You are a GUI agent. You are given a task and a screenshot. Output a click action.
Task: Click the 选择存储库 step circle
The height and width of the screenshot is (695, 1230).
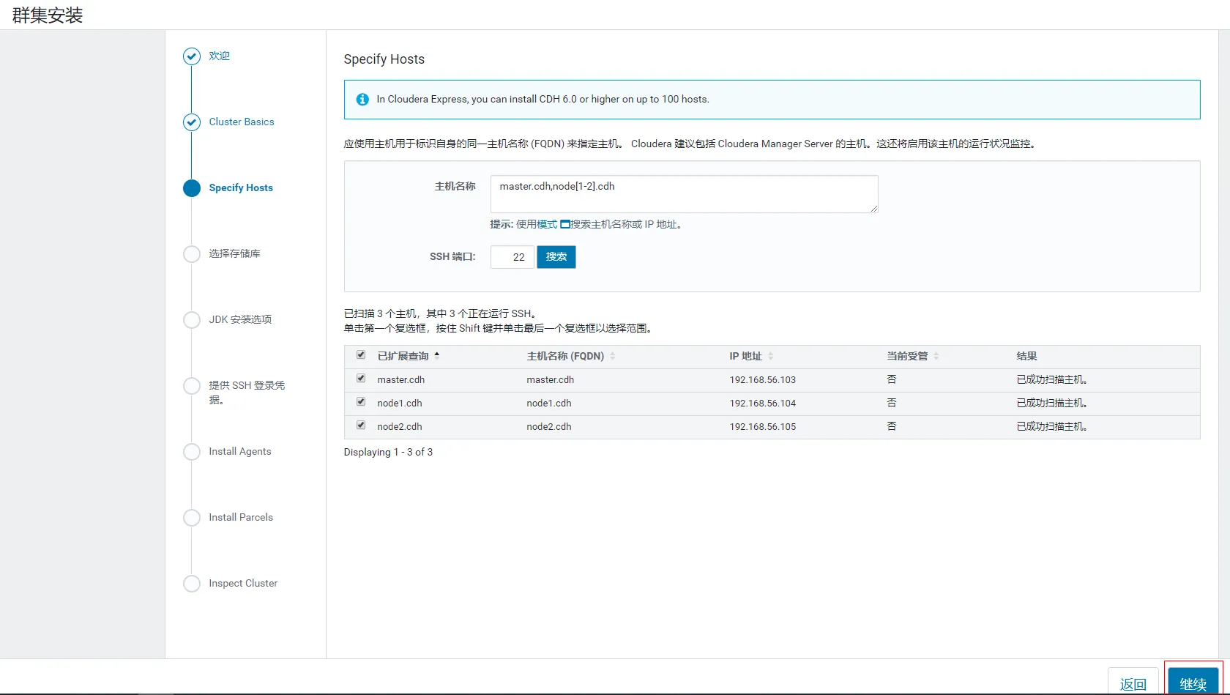[x=191, y=254]
